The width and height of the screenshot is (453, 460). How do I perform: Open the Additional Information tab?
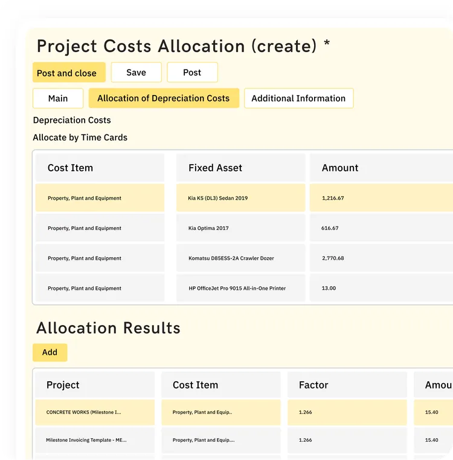pyautogui.click(x=299, y=98)
